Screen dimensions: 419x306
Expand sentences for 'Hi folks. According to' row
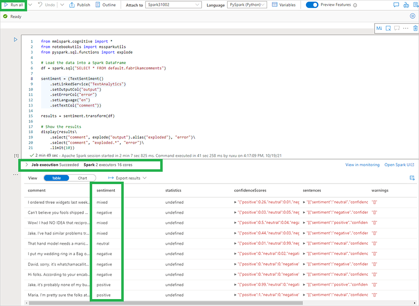[x=304, y=274]
